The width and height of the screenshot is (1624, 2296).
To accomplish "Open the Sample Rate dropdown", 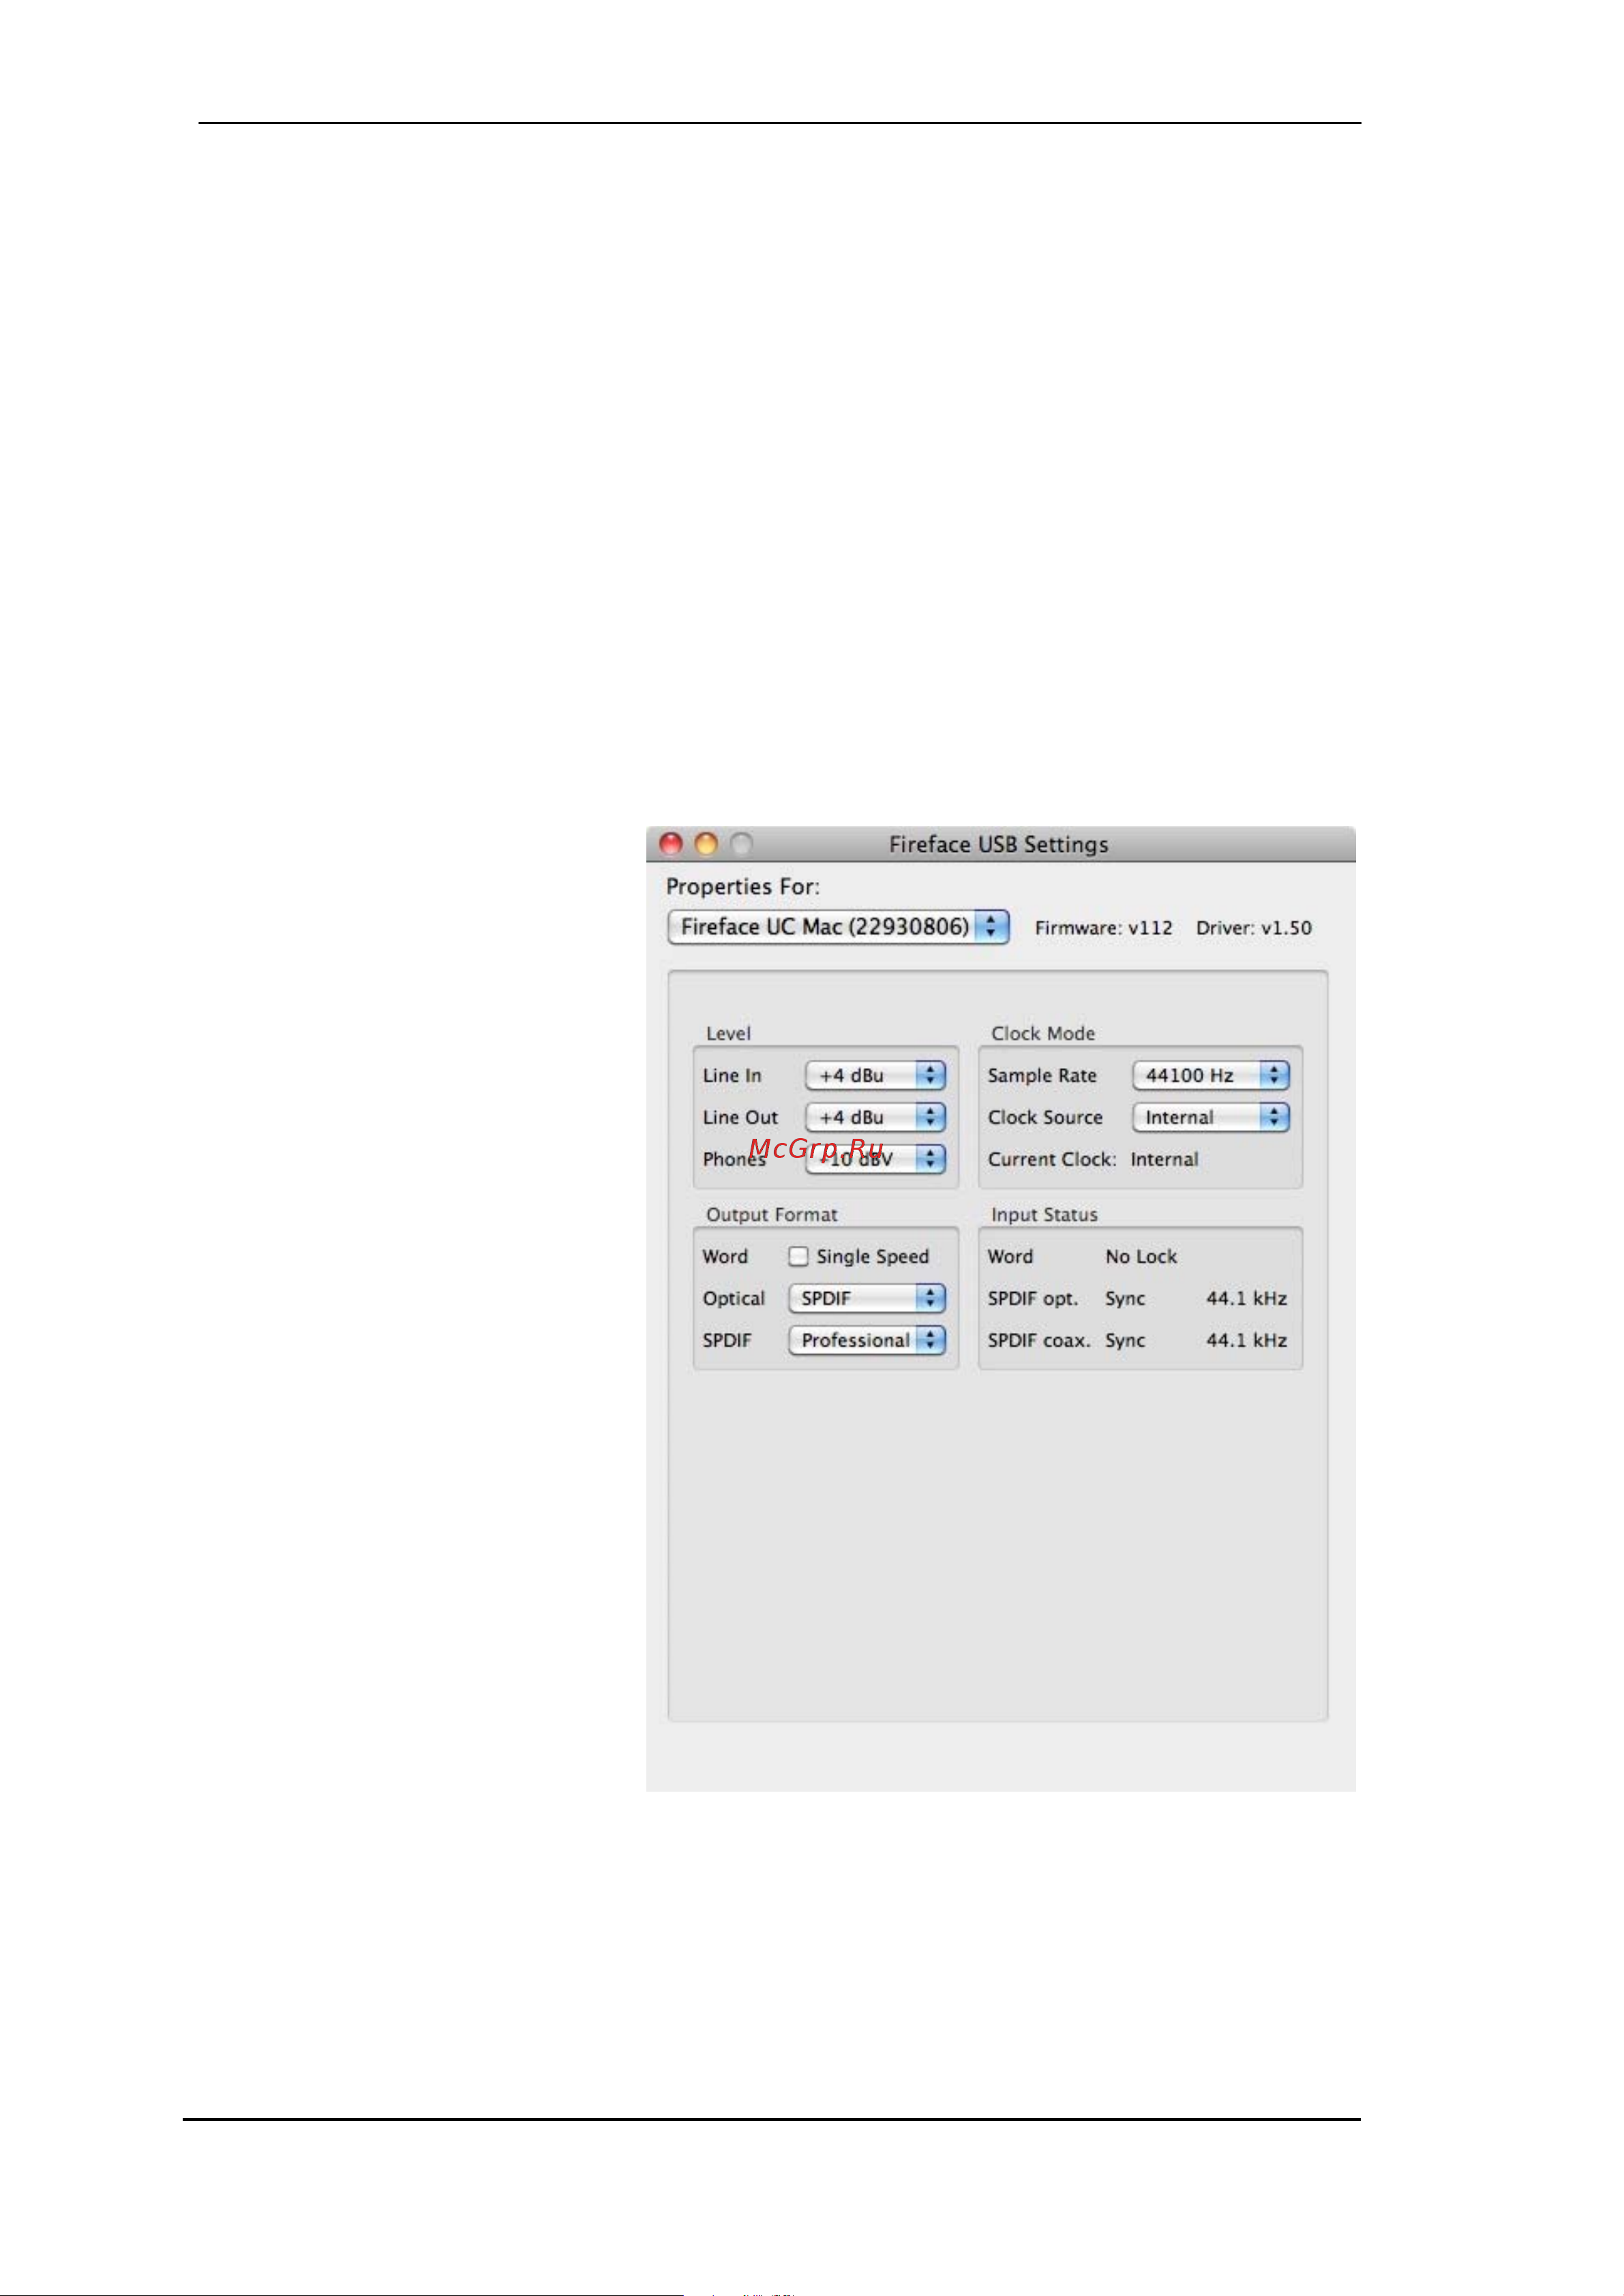I will point(1211,1075).
